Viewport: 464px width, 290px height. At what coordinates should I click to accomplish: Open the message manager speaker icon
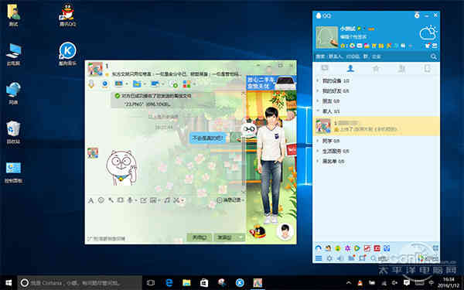(x=340, y=258)
